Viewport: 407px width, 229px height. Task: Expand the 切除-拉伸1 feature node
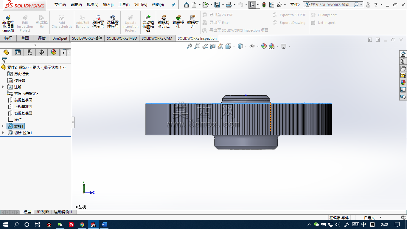click(x=3, y=133)
